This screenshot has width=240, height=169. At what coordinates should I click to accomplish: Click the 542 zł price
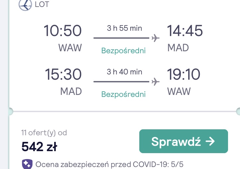[39, 147]
